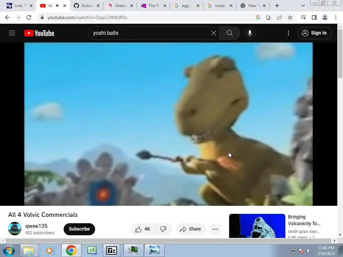The width and height of the screenshot is (343, 257).
Task: Click the page vertical scrollbar thumb
Action: click(x=340, y=54)
